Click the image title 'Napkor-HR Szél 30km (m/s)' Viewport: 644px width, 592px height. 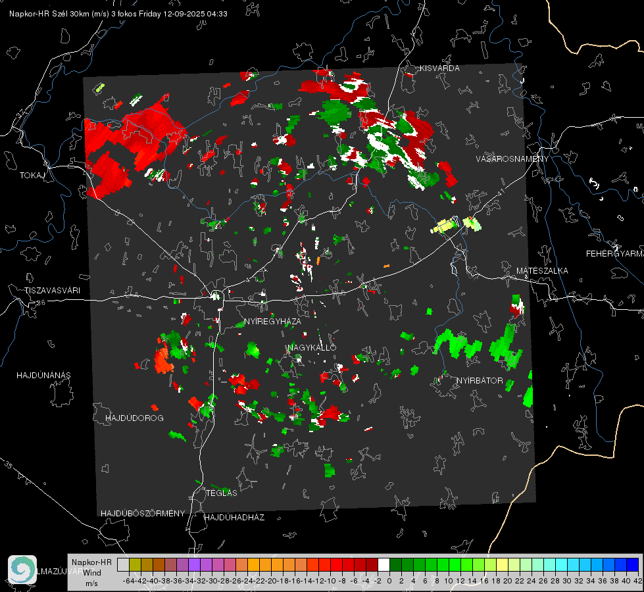59,14
